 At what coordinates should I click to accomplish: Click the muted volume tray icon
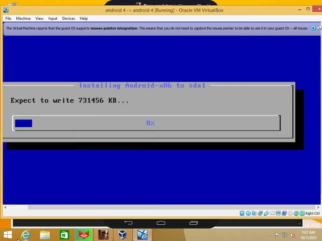(x=292, y=235)
